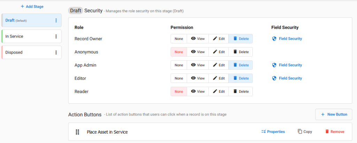
Task: Click the shield icon in the App Admin row
Action: click(274, 65)
